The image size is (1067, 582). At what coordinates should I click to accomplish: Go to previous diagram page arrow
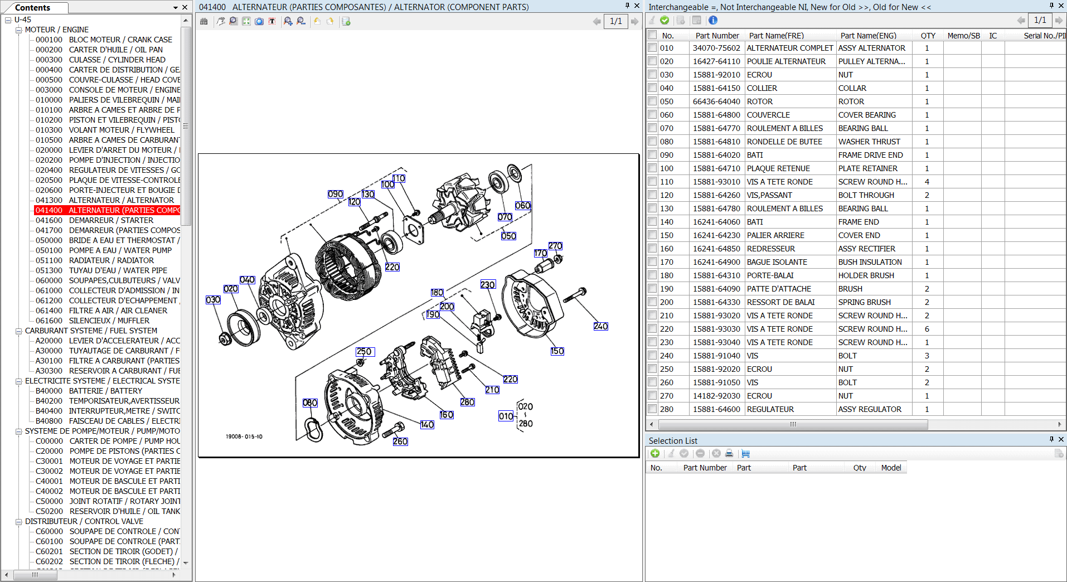point(597,21)
